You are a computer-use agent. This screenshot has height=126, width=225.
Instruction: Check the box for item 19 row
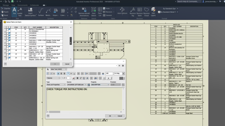click(7, 54)
